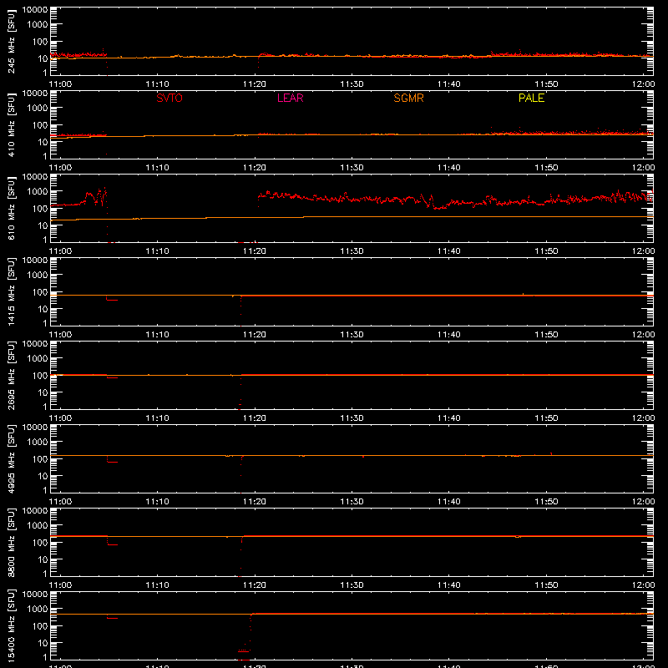Click 11:20 time label under 410 MHz plot

click(x=255, y=168)
